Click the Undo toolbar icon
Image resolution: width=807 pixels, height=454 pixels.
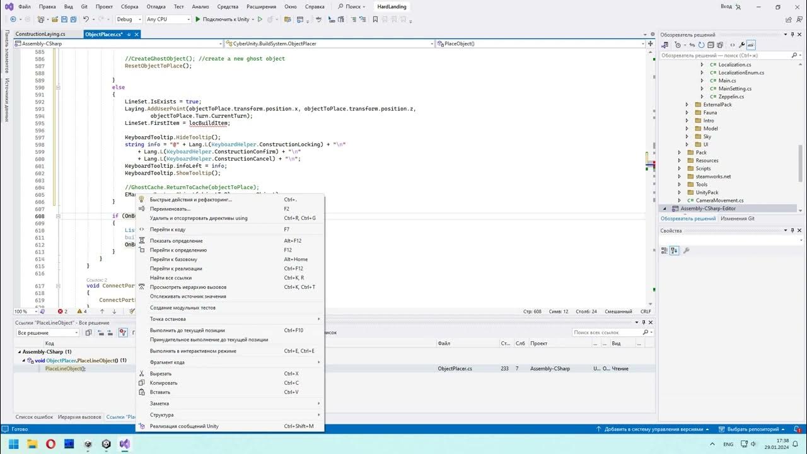[86, 19]
